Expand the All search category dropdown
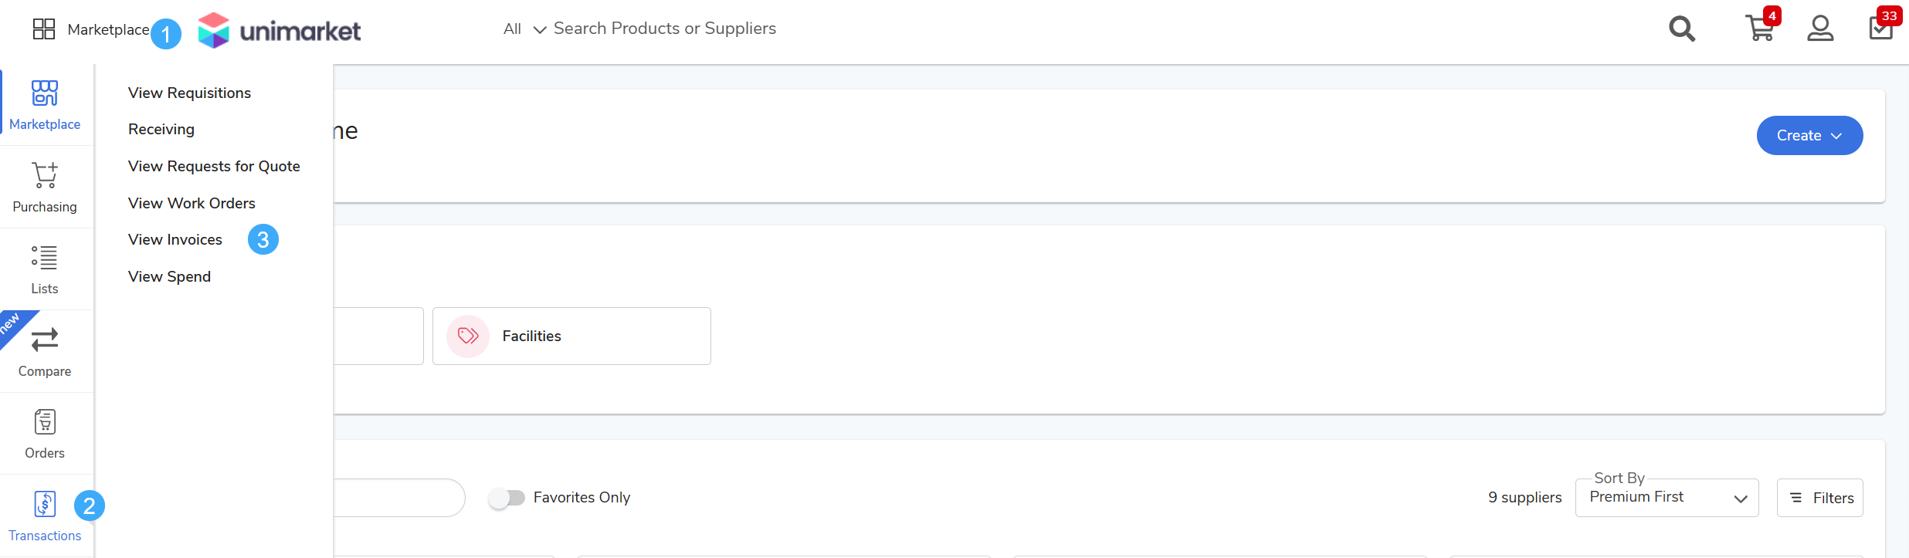This screenshot has height=558, width=1909. 524,29
